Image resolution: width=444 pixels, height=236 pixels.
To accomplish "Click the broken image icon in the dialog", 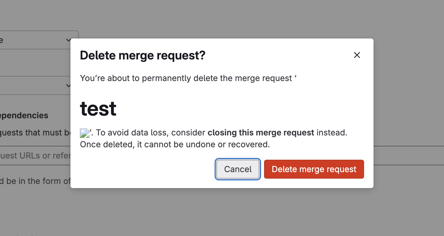I will click(85, 133).
